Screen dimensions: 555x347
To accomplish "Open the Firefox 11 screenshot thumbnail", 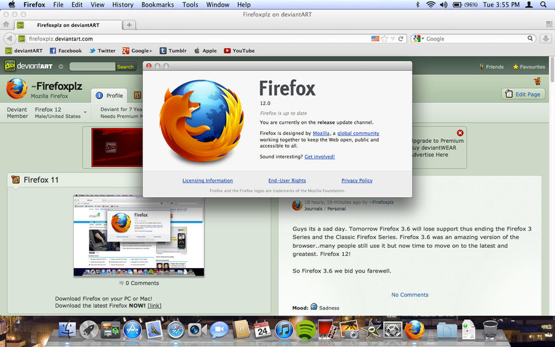I will pyautogui.click(x=139, y=235).
